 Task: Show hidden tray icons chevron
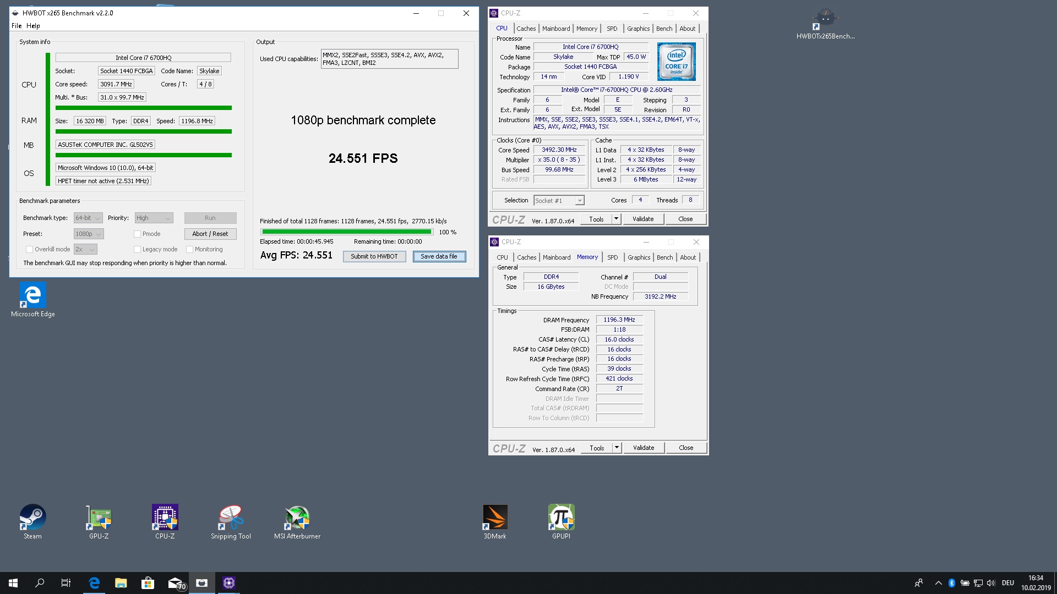click(x=938, y=583)
